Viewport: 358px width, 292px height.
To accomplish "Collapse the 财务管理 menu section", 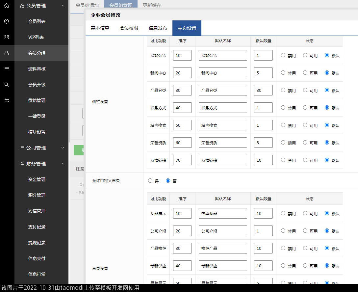I will click(x=63, y=164).
